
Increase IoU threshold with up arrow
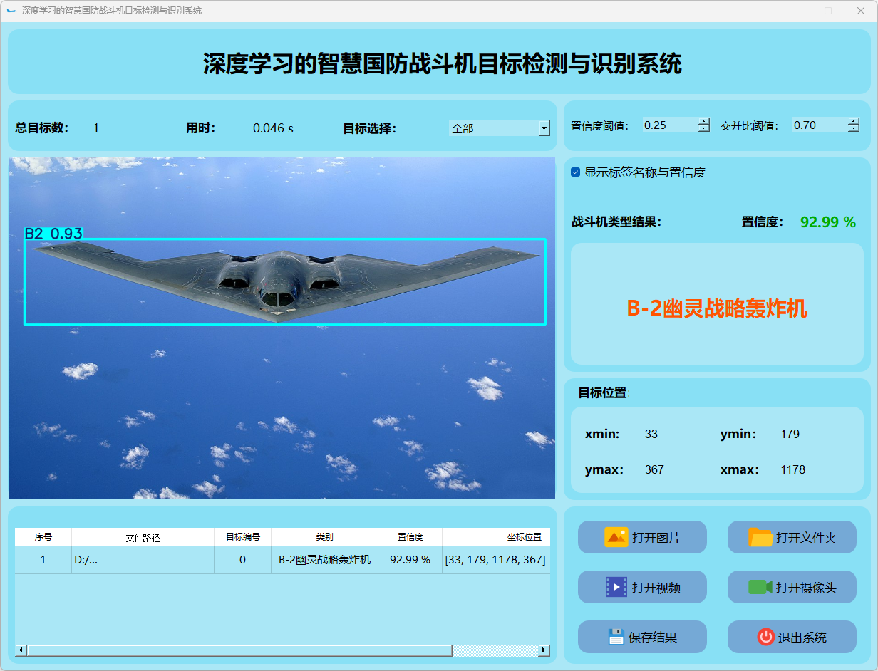point(854,122)
